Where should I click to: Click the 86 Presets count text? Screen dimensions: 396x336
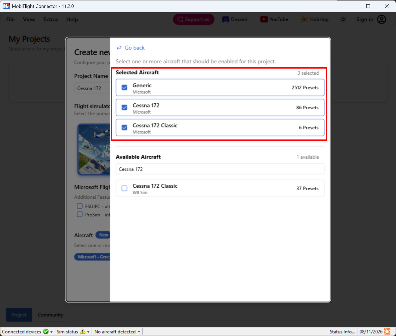point(307,108)
